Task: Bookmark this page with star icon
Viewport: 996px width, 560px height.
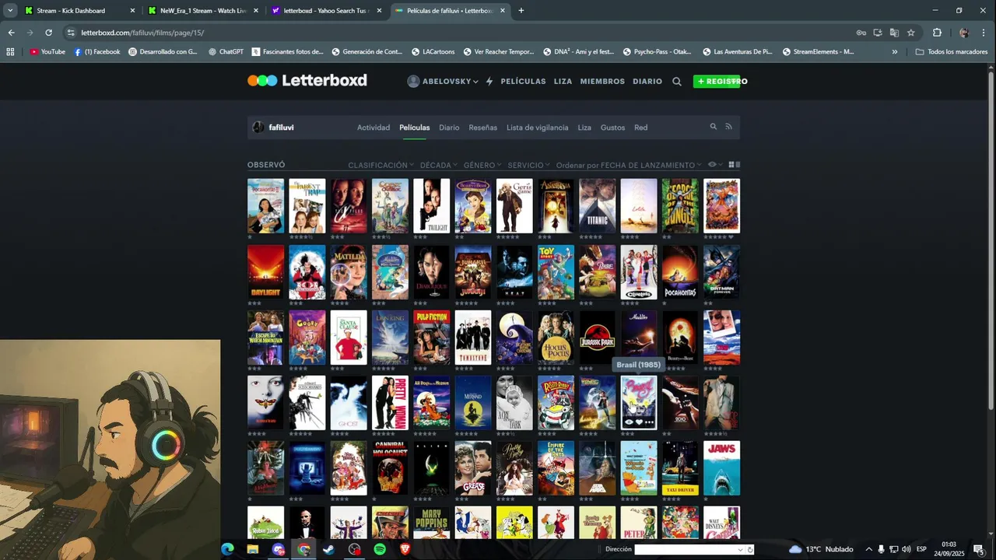Action: tap(911, 33)
